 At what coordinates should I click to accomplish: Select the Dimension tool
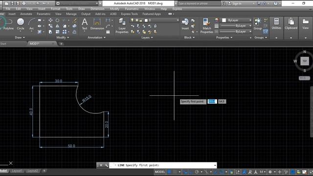click(97, 24)
